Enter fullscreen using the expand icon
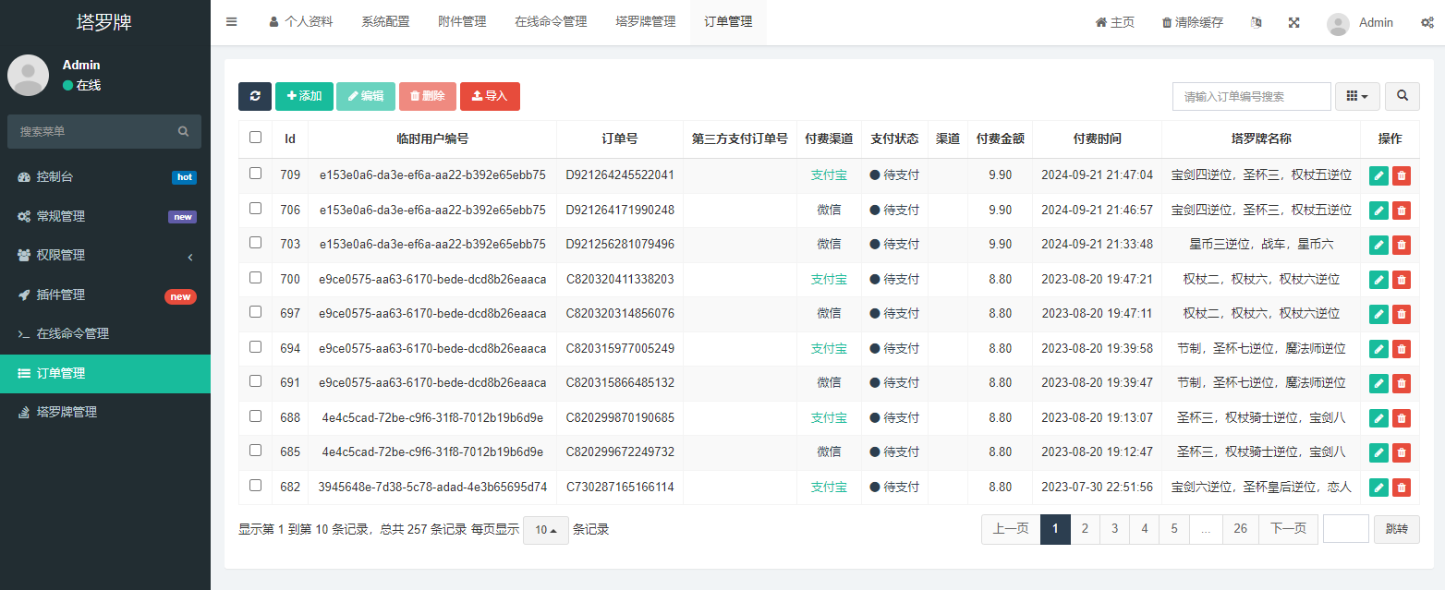Viewport: 1445px width, 590px height. [x=1294, y=22]
